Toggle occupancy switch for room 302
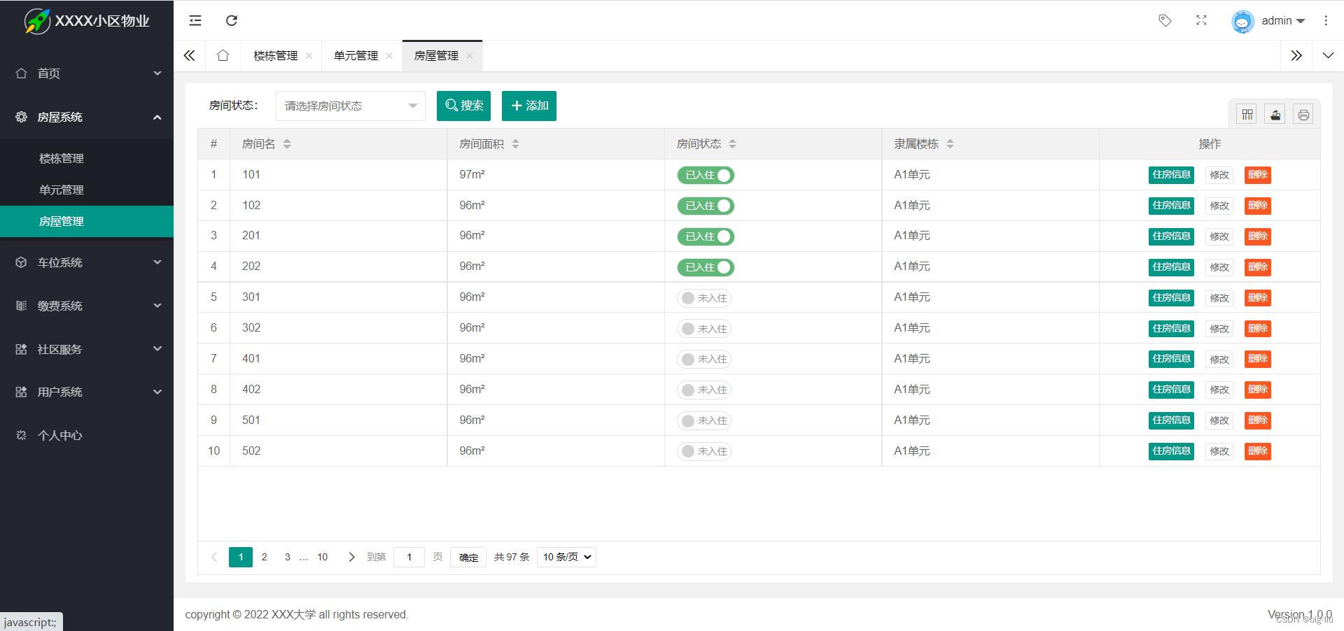 (704, 329)
